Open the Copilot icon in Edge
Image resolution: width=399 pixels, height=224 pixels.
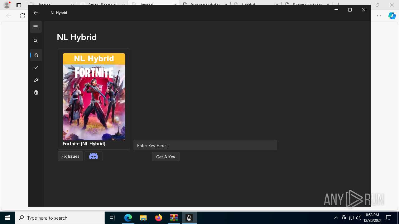click(x=392, y=16)
